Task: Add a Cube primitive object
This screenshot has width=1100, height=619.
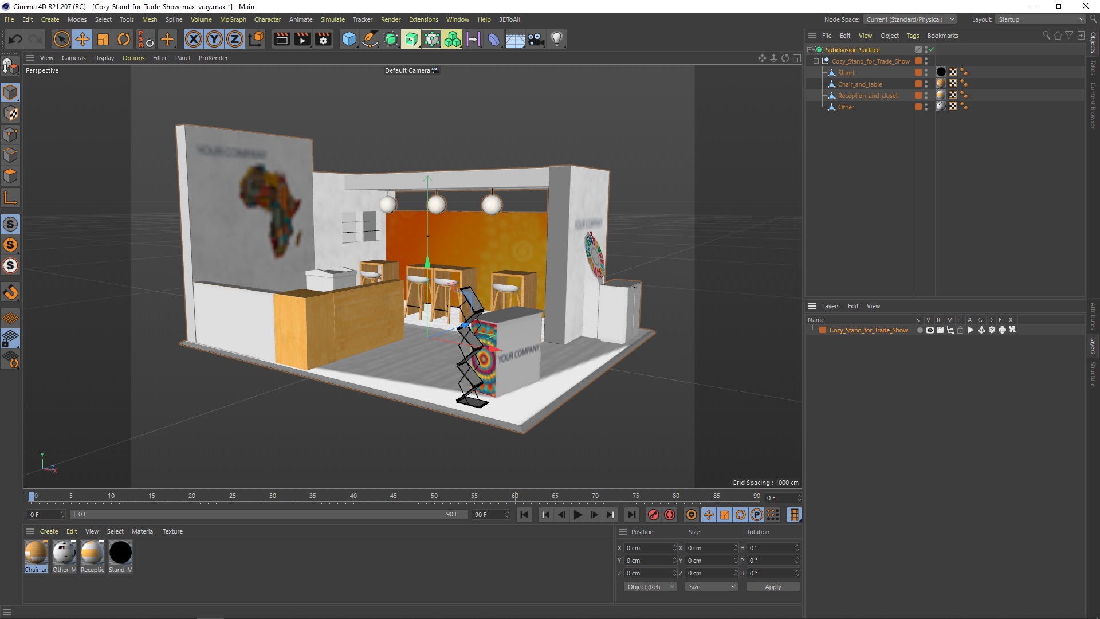Action: [349, 39]
